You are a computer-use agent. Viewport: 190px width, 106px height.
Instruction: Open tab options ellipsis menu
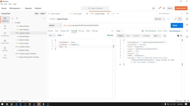click(118, 14)
